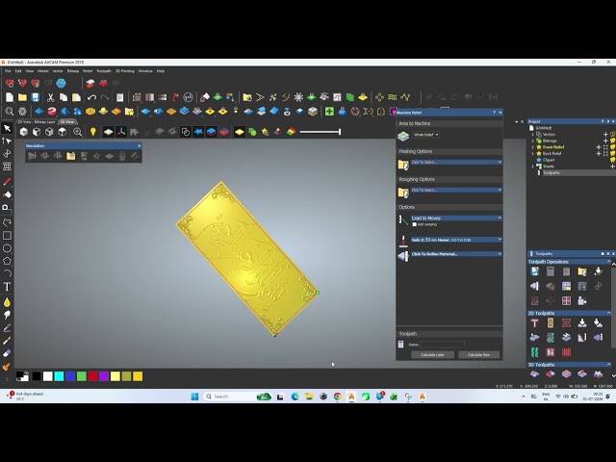Click the toolpath Name input field

point(442,345)
